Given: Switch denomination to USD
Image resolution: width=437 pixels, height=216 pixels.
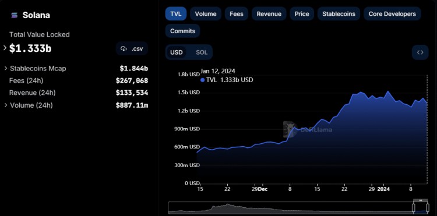Looking at the screenshot, I should pos(177,52).
